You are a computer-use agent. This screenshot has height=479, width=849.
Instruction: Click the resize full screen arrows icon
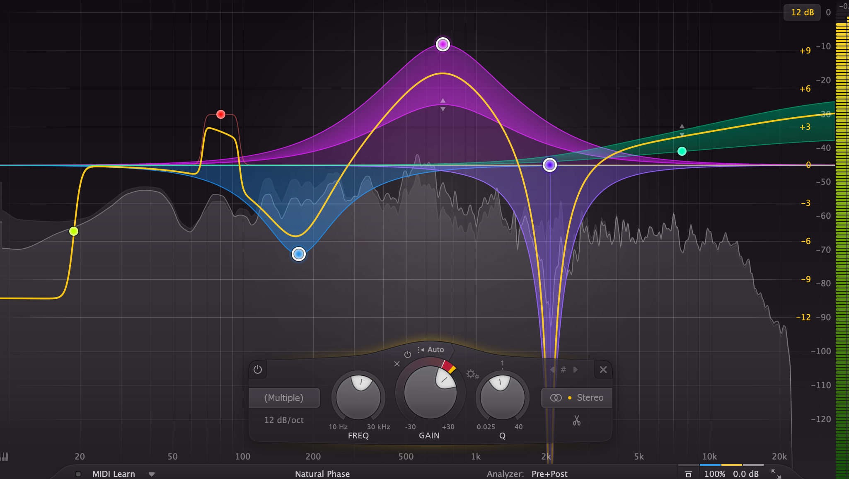pos(776,474)
